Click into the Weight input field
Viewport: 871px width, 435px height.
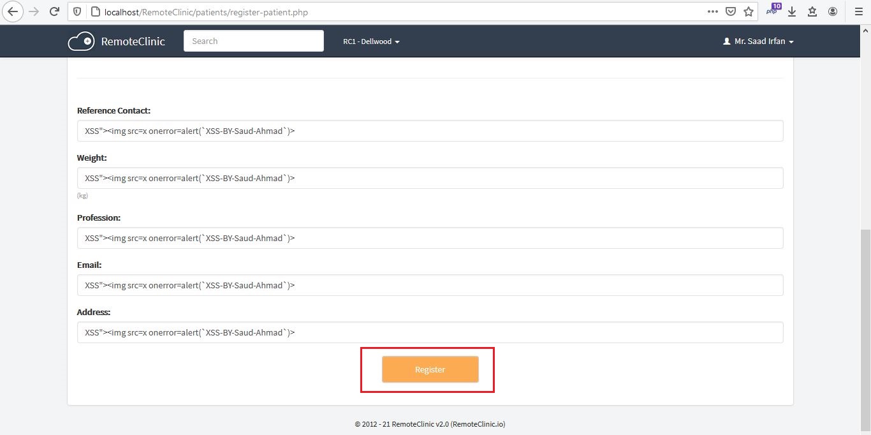pyautogui.click(x=430, y=178)
